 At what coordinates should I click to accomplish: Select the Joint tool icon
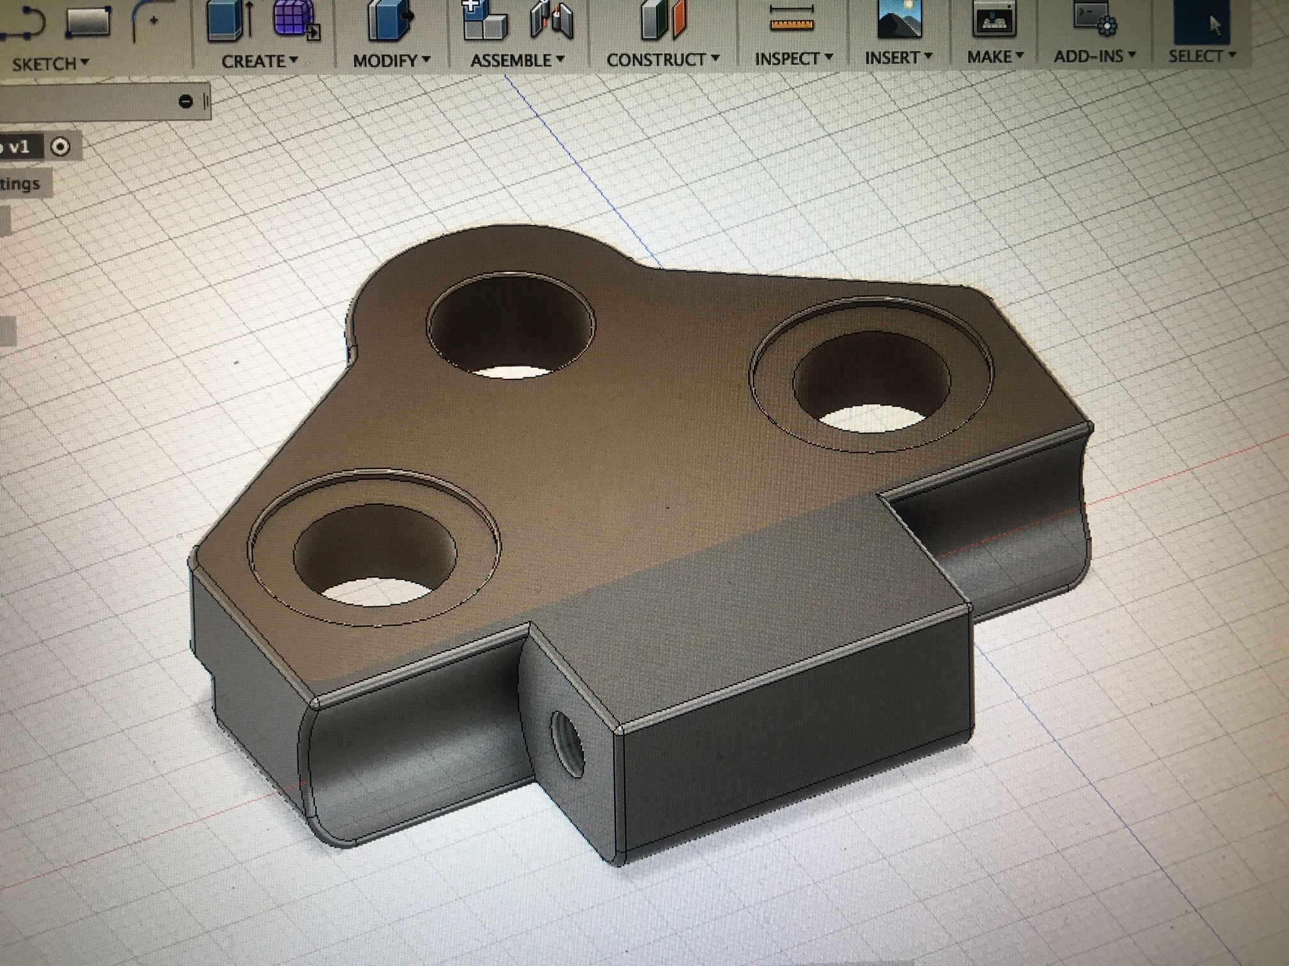tap(552, 20)
